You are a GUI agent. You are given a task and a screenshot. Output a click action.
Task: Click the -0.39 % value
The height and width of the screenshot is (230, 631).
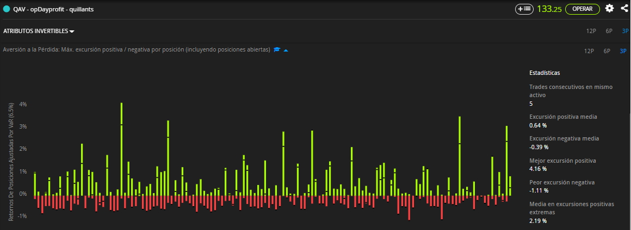pos(539,147)
